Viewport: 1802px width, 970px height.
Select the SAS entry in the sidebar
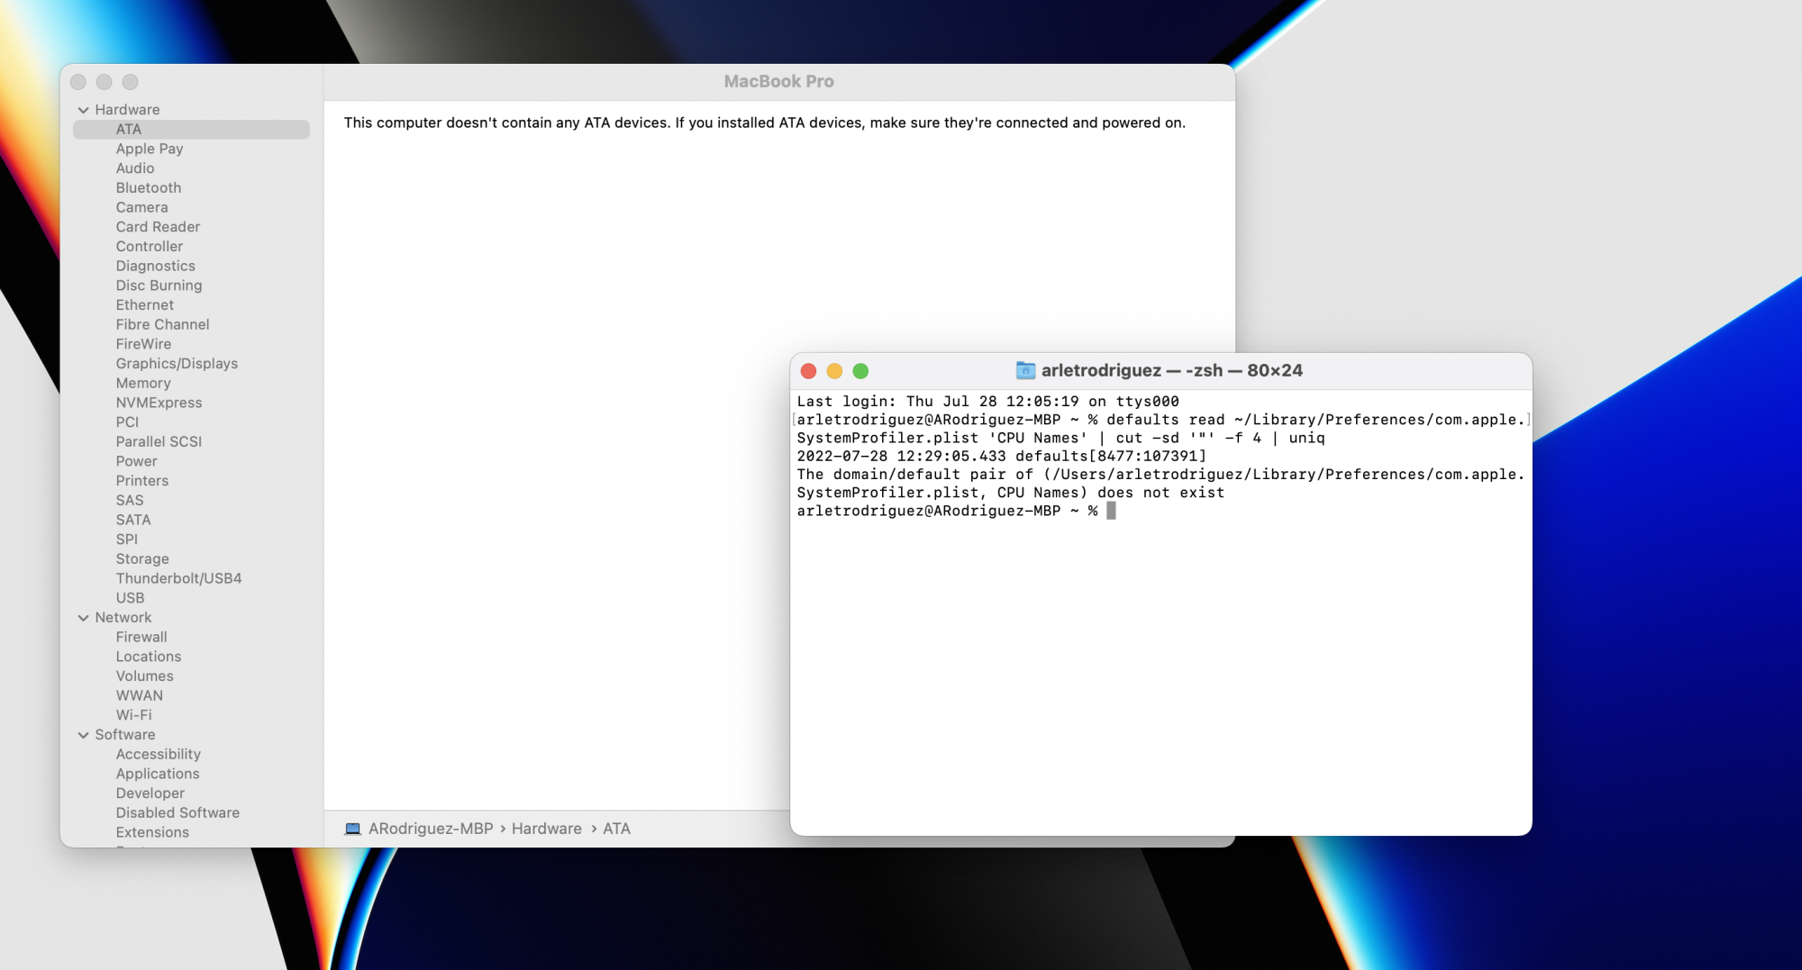pyautogui.click(x=130, y=500)
